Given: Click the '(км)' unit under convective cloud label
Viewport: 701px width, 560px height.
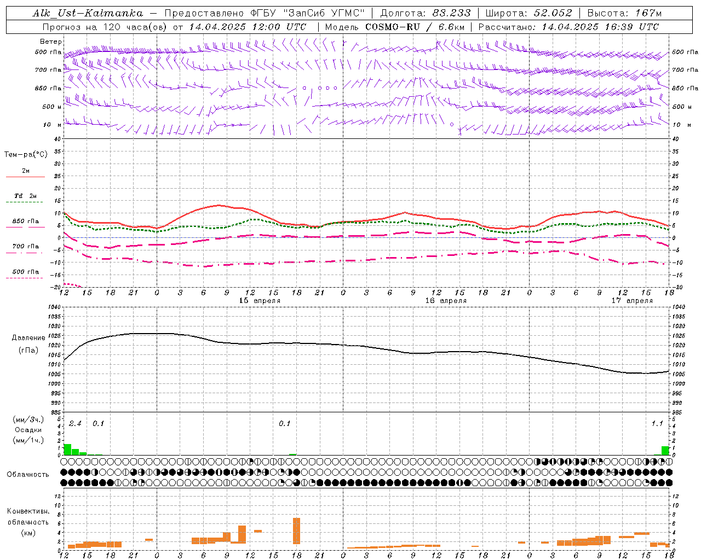Looking at the screenshot, I should click(28, 533).
